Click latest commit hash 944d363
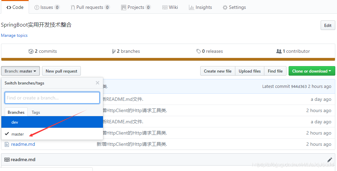This screenshot has height=171, width=337. click(299, 87)
